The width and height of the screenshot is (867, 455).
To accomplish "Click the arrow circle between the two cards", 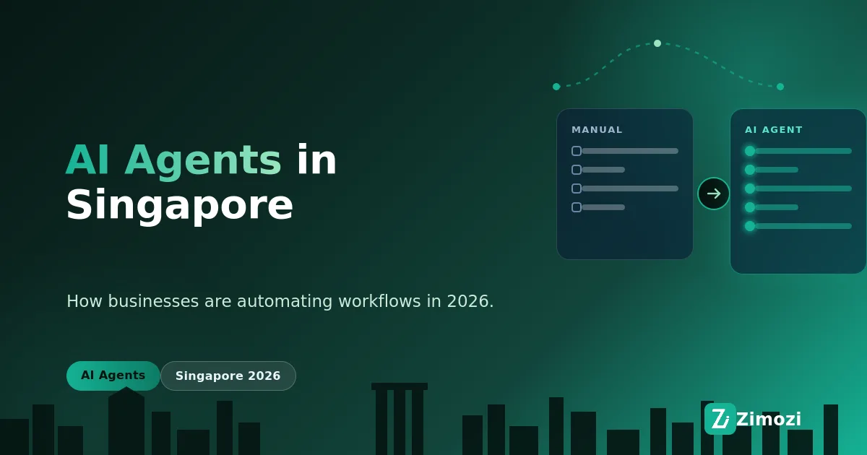I will point(714,194).
